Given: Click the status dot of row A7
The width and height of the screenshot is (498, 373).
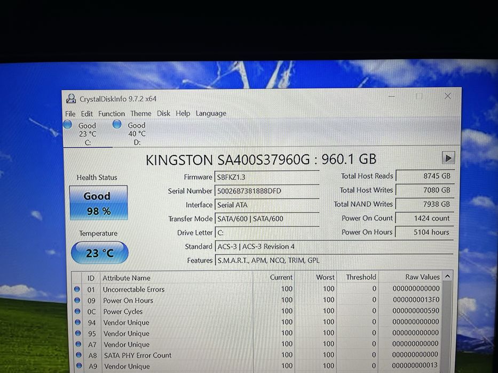Looking at the screenshot, I should point(78,344).
